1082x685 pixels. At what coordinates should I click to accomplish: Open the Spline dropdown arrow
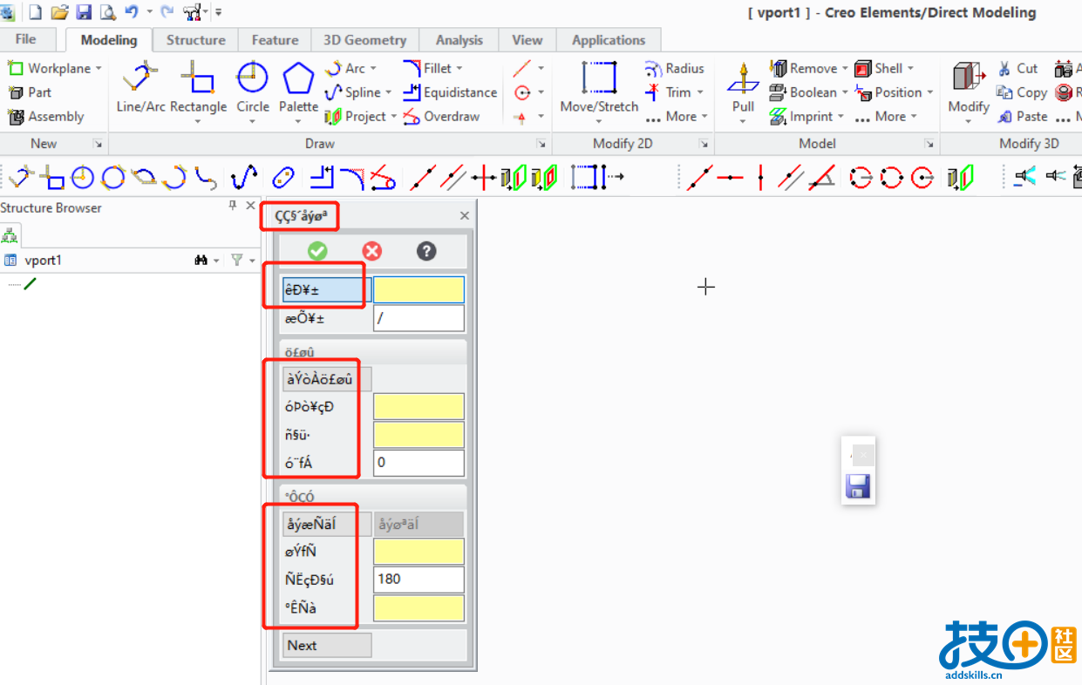(388, 92)
